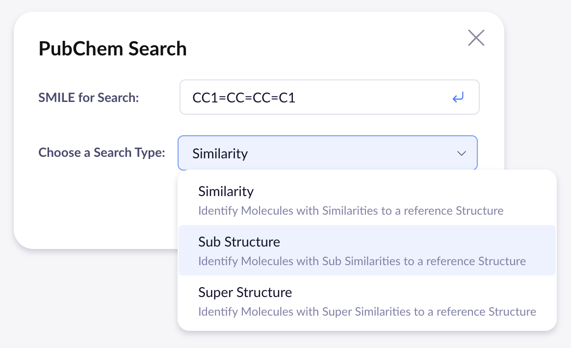This screenshot has width=571, height=348.
Task: Click the 'Identify Molecules with Similarities' description
Action: (350, 211)
